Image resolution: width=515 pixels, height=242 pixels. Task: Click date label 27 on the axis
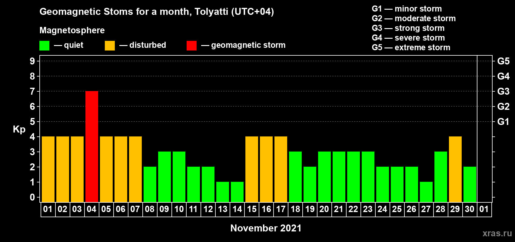click(426, 209)
